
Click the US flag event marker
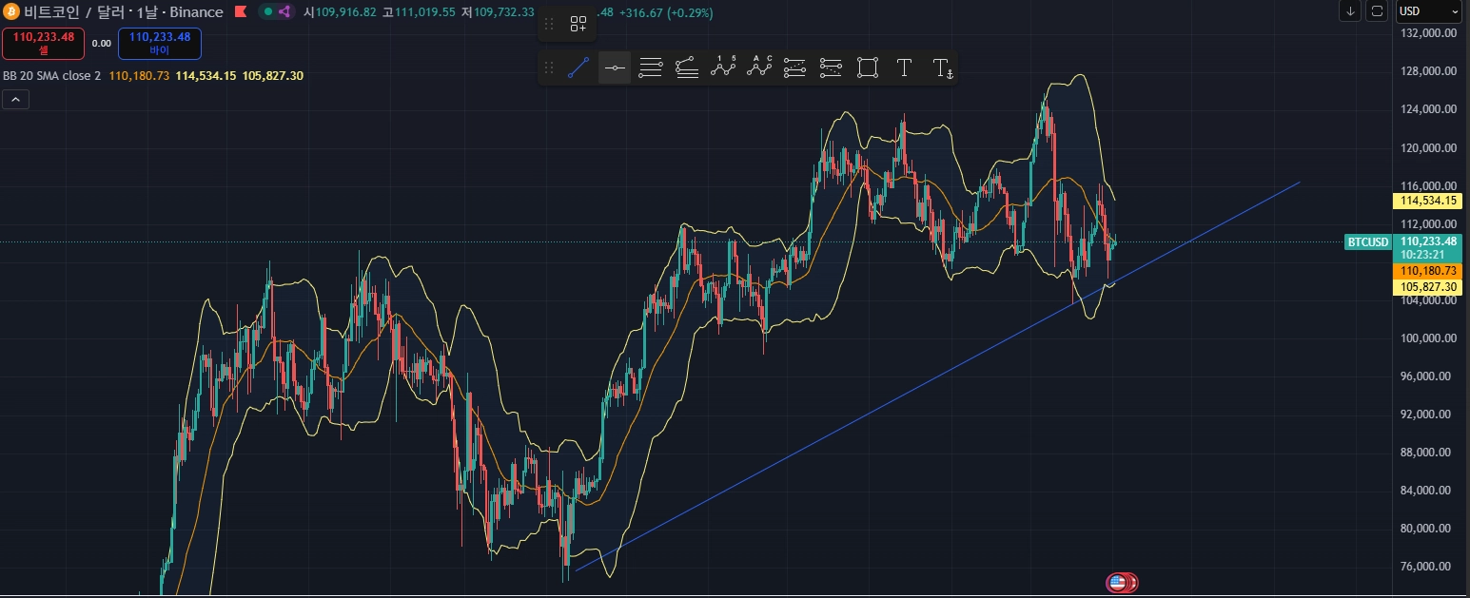1118,582
